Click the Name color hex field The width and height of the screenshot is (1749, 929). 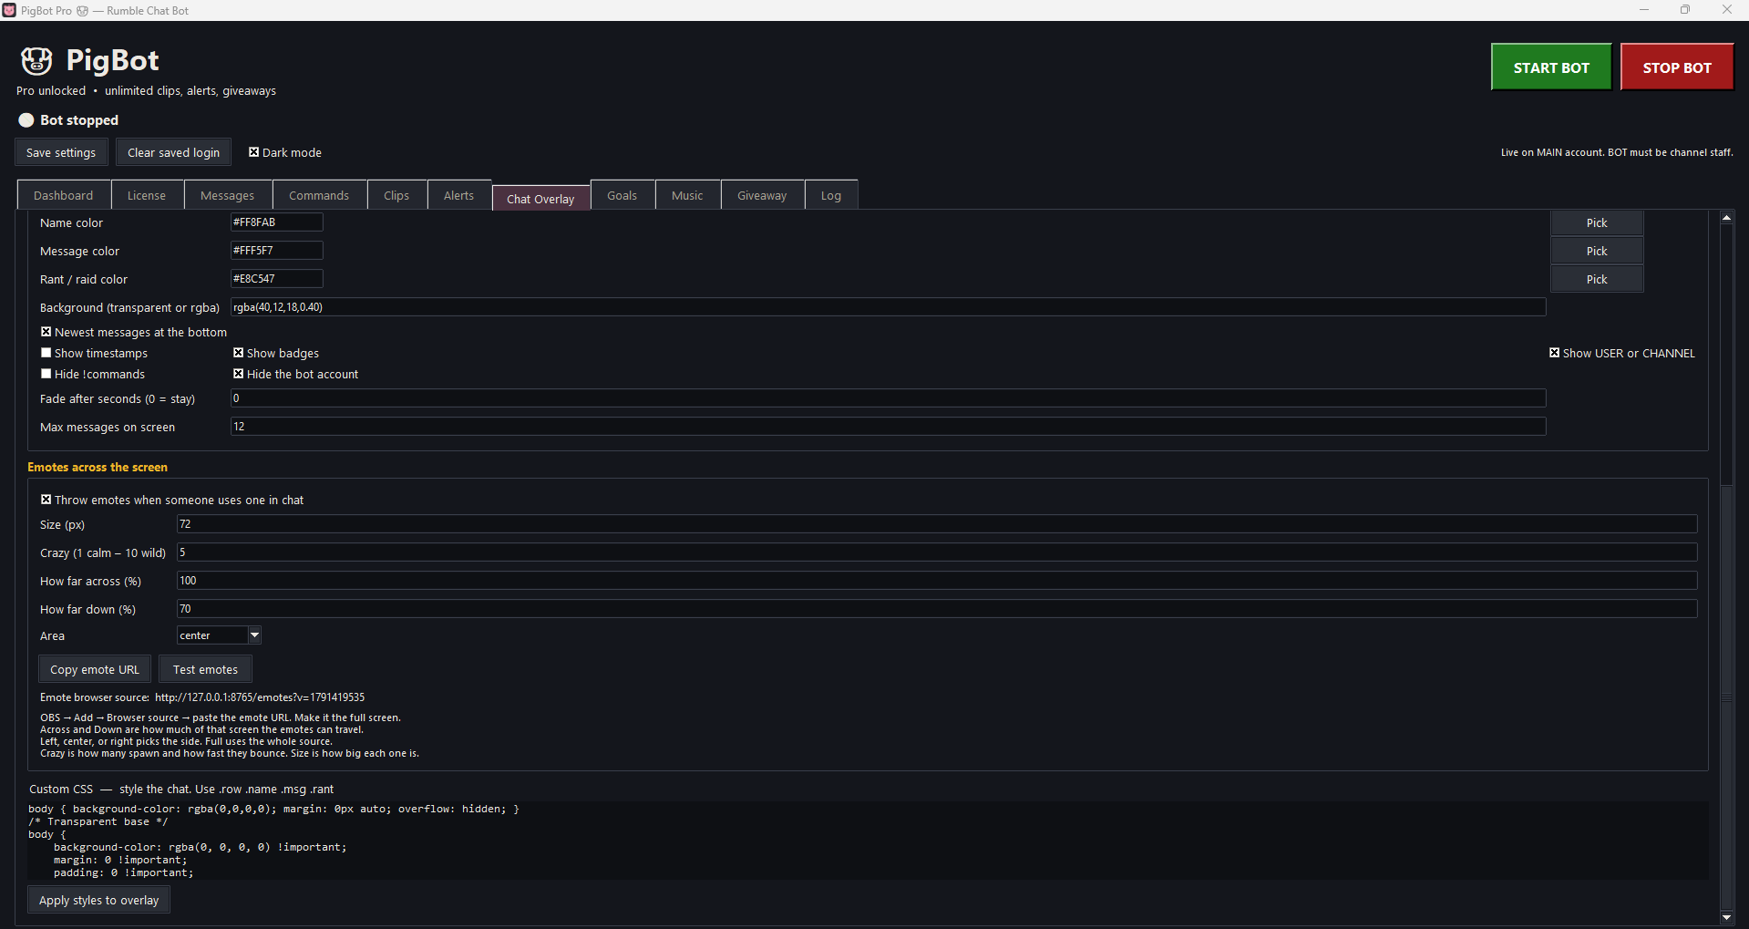(x=276, y=222)
